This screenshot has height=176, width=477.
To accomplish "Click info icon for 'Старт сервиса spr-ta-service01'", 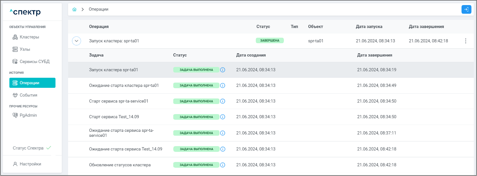I will [x=223, y=101].
